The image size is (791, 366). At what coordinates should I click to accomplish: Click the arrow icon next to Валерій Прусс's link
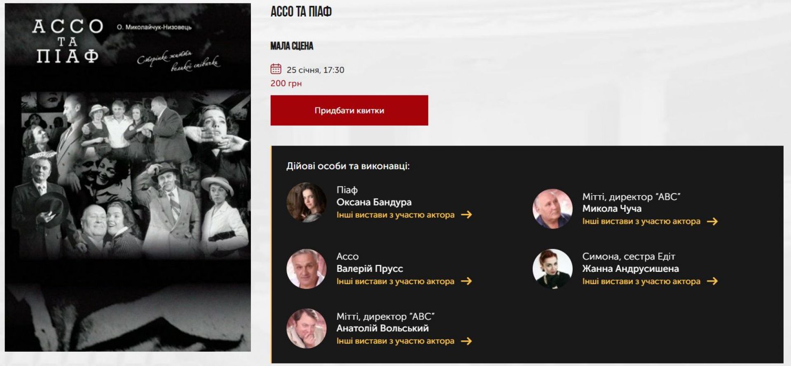466,281
